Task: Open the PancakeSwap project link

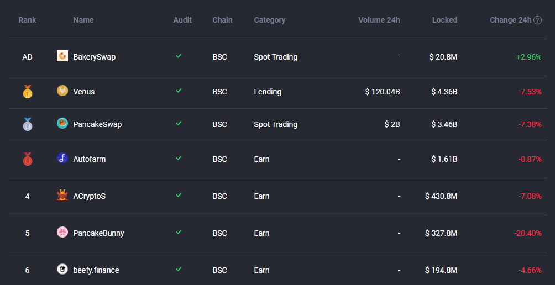Action: tap(97, 124)
